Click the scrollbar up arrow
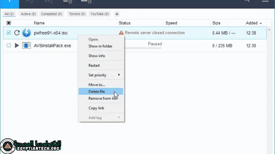The width and height of the screenshot is (275, 154). [x=269, y=29]
